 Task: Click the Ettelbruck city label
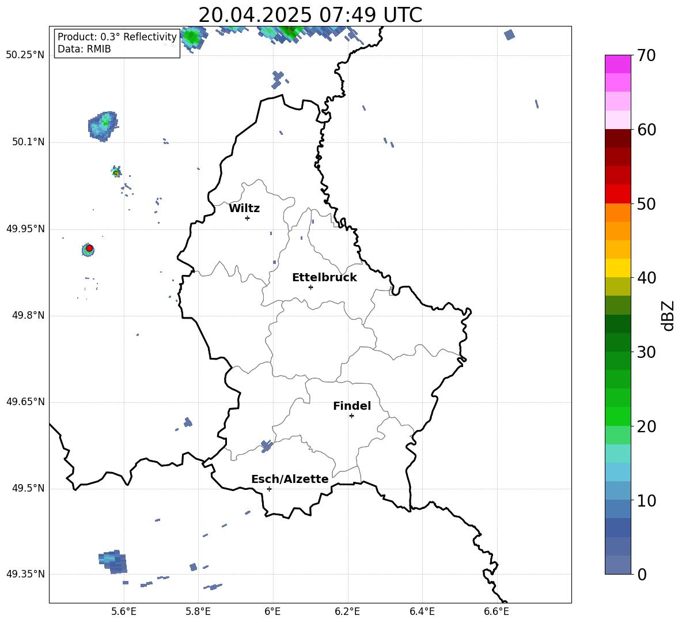(324, 278)
